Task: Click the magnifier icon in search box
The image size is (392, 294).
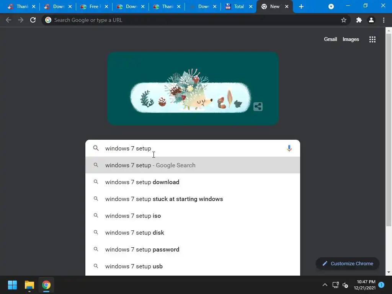Action: (x=96, y=148)
